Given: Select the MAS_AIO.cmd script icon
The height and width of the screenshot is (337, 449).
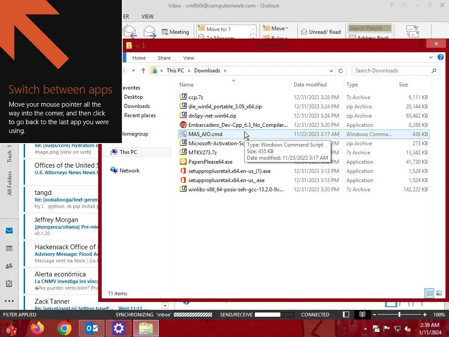Looking at the screenshot, I should (183, 134).
